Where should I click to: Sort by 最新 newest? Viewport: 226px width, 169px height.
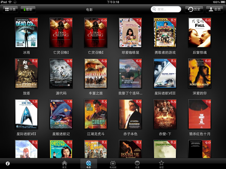point(28,9)
